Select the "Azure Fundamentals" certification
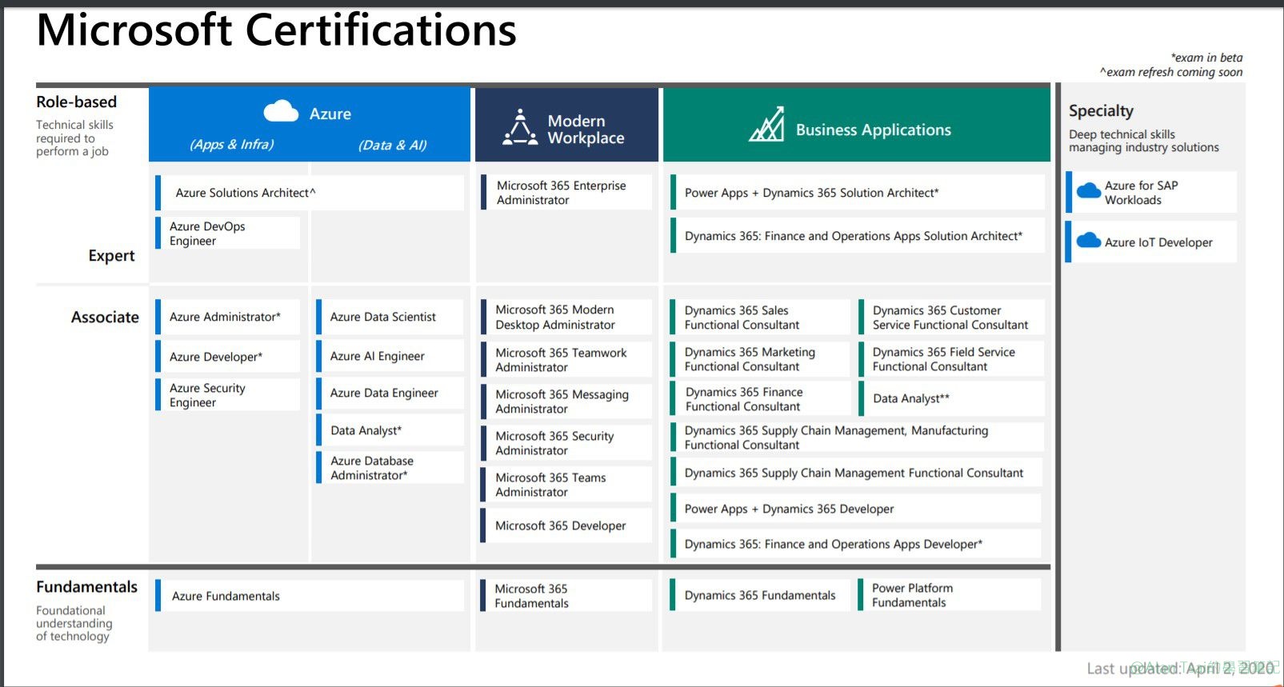The height and width of the screenshot is (687, 1284). tap(310, 596)
